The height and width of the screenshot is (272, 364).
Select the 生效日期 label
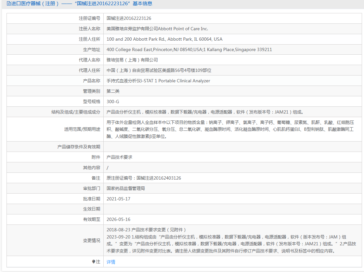[92, 209]
